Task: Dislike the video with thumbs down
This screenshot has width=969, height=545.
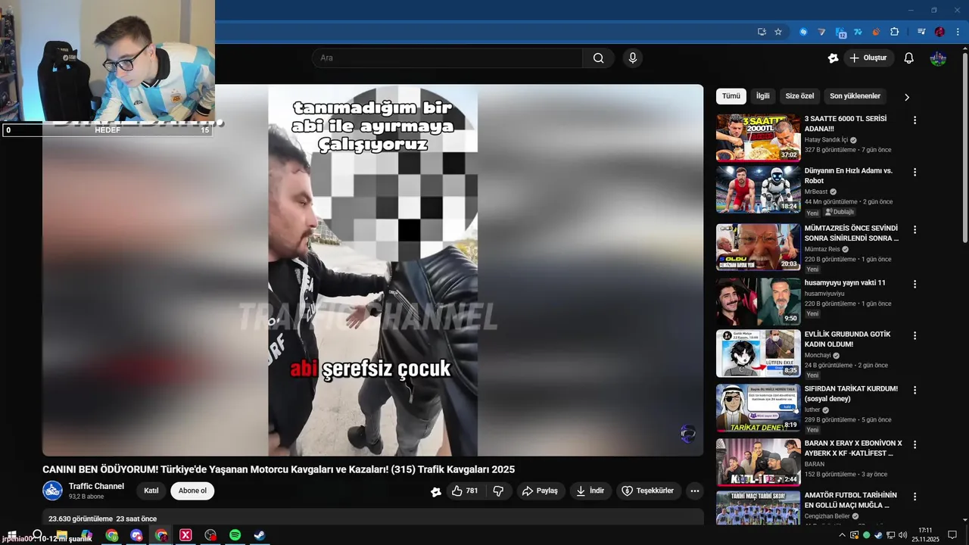Action: coord(498,490)
